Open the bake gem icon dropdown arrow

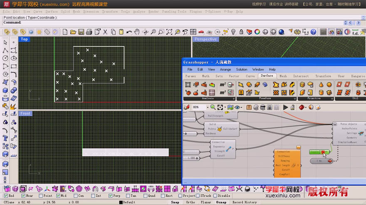pyautogui.click(x=306, y=107)
